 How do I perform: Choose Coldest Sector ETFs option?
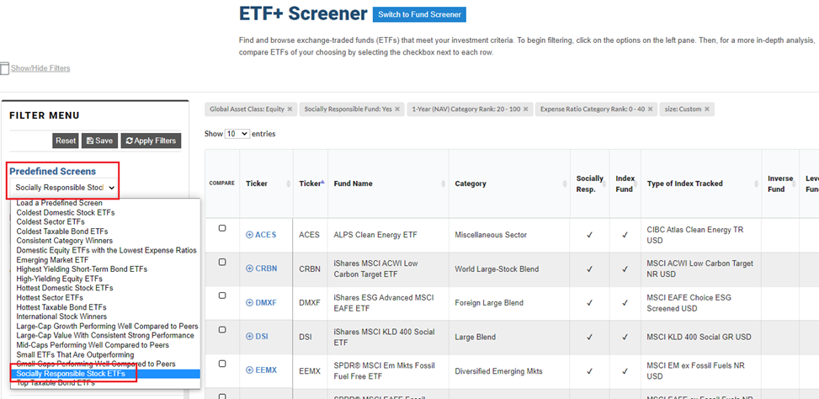[x=105, y=222]
